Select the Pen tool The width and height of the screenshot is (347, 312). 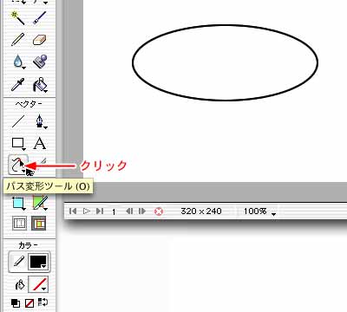click(41, 121)
